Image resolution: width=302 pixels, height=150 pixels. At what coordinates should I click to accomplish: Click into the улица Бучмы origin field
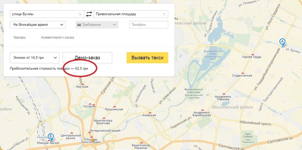(44, 14)
